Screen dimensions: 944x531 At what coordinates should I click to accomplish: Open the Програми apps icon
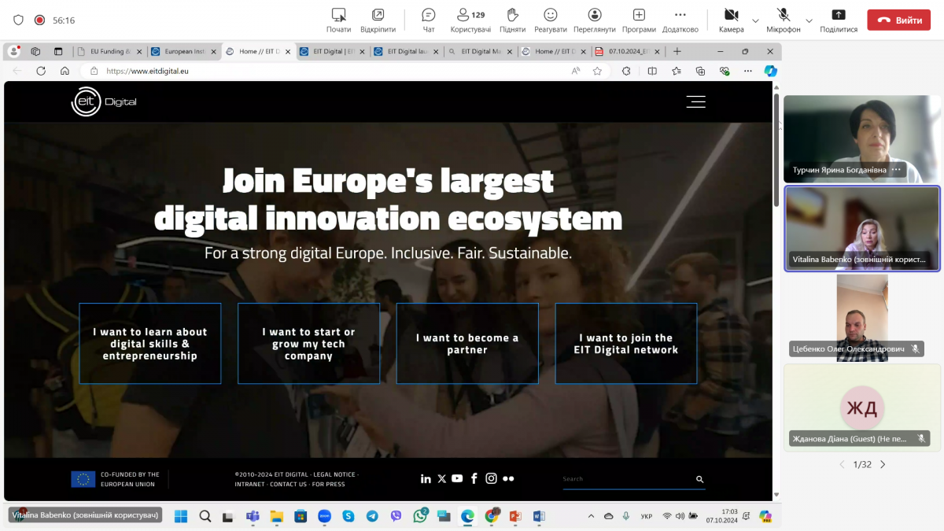(639, 15)
